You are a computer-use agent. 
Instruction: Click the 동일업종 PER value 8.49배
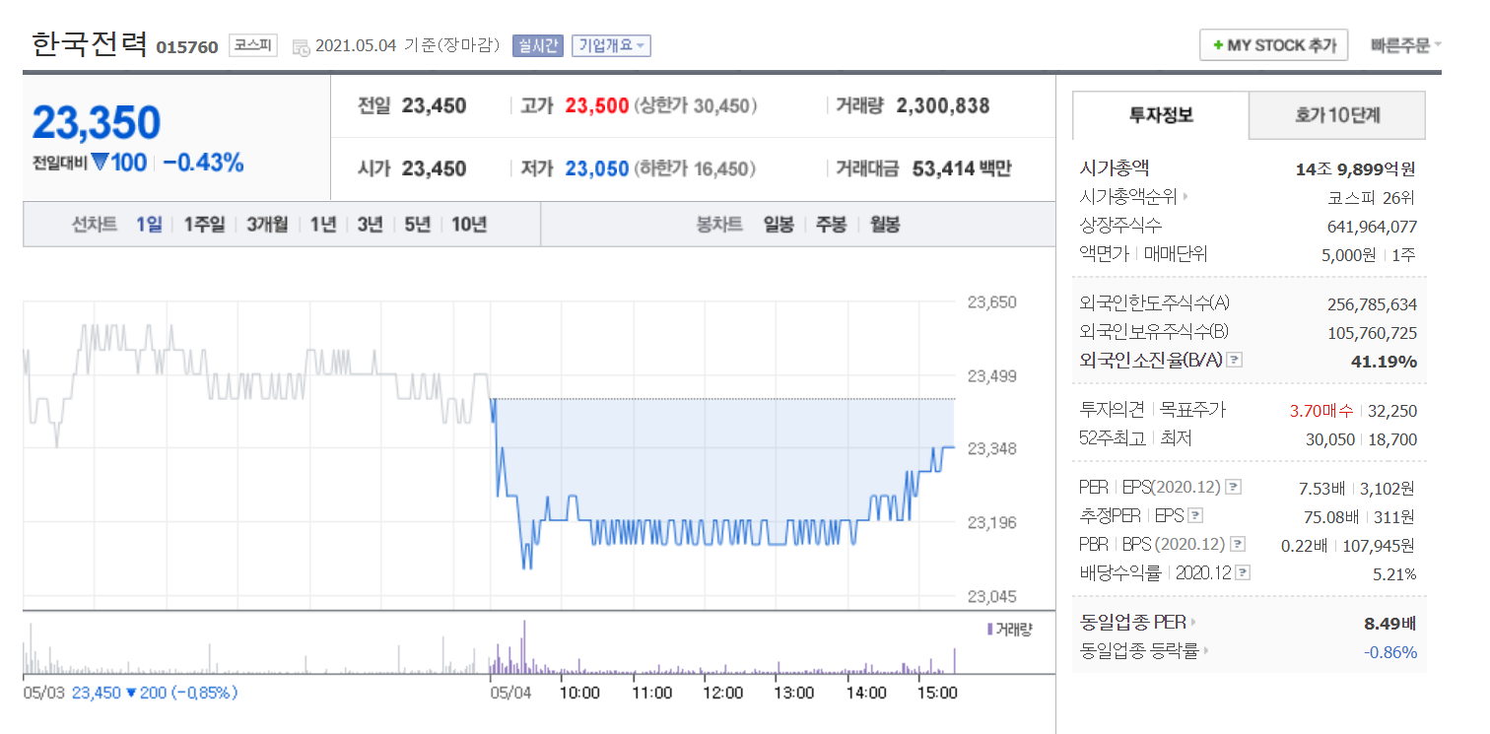tap(1390, 623)
